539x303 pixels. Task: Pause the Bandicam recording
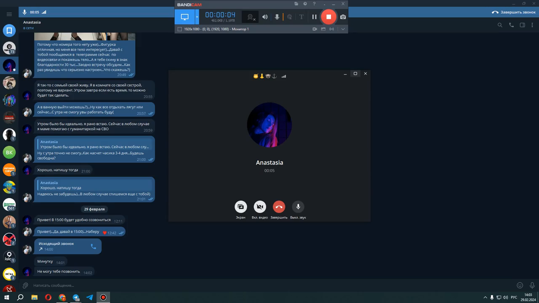[314, 17]
